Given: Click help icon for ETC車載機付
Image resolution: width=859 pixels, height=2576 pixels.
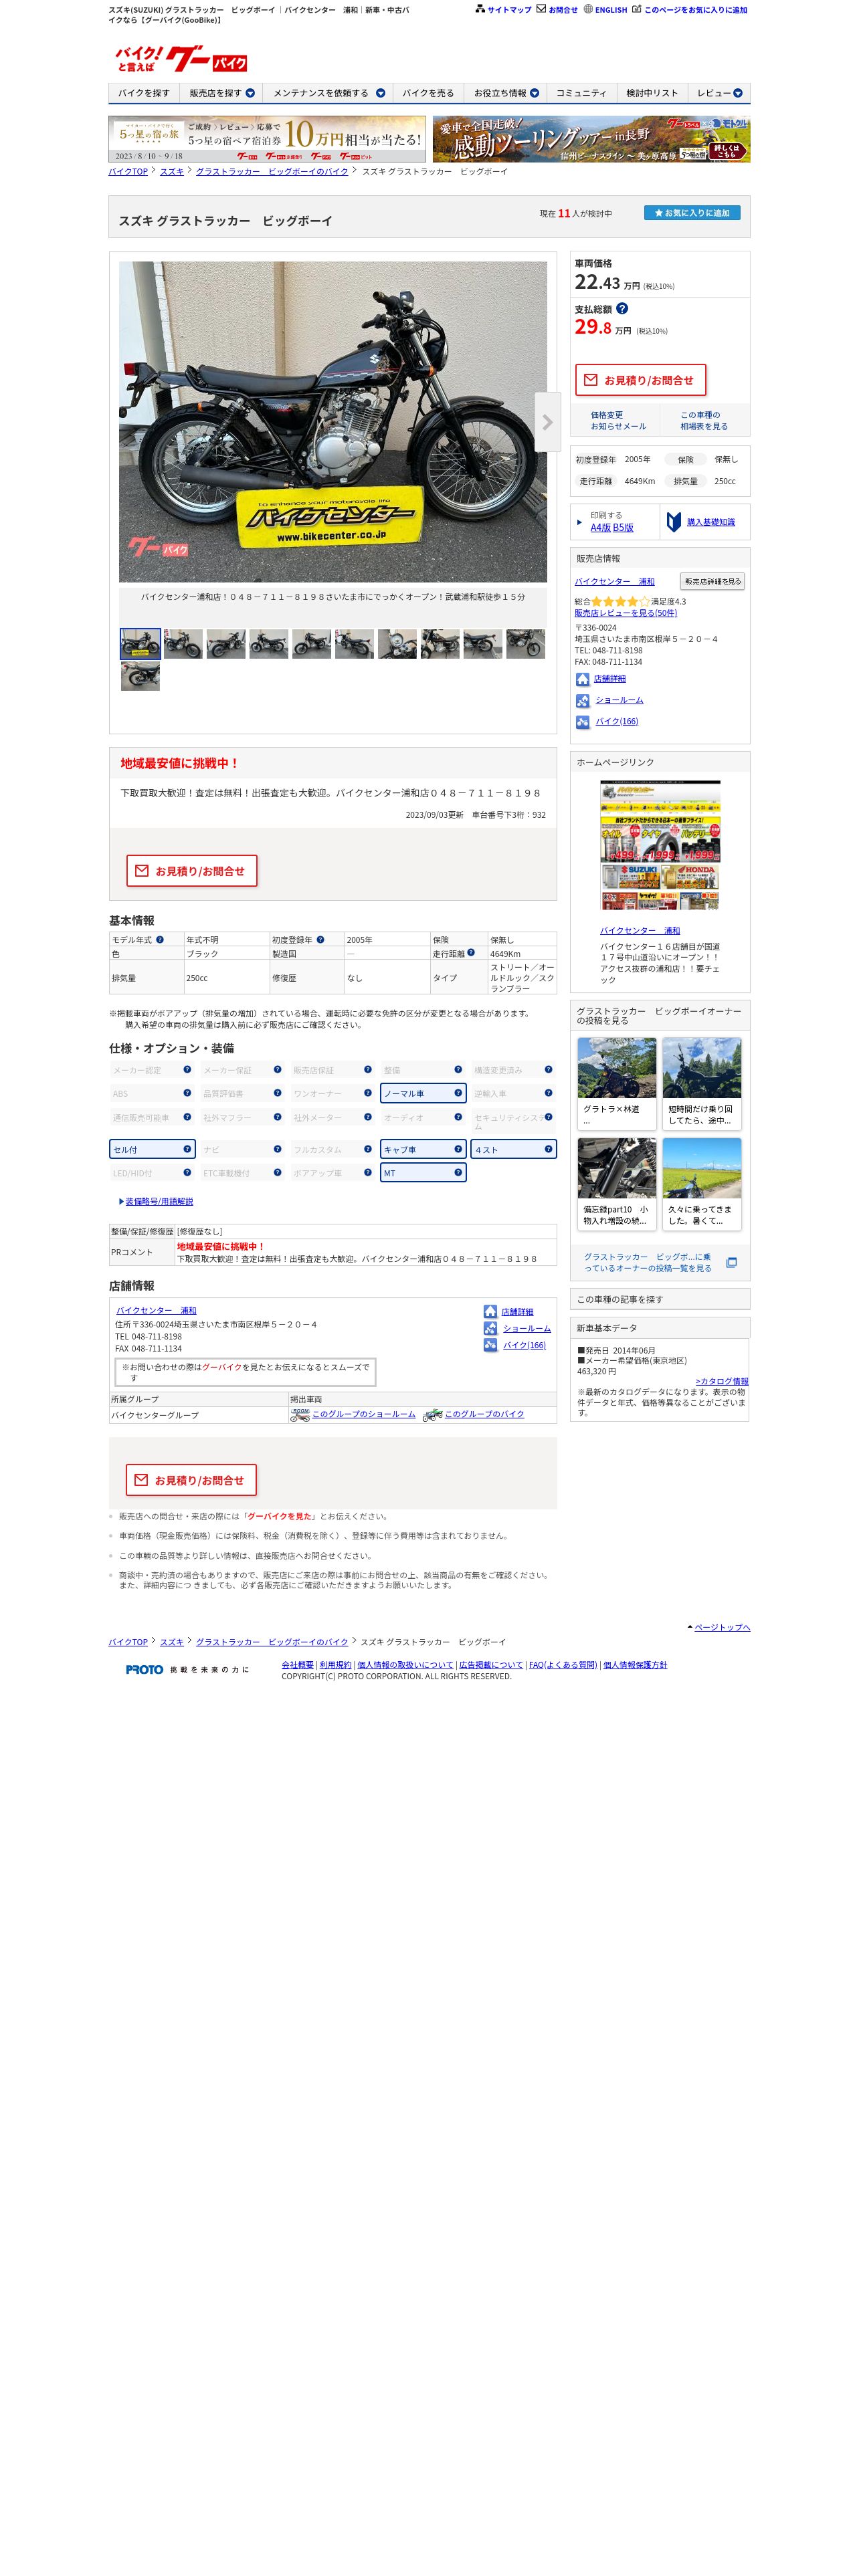Looking at the screenshot, I should 277,1172.
